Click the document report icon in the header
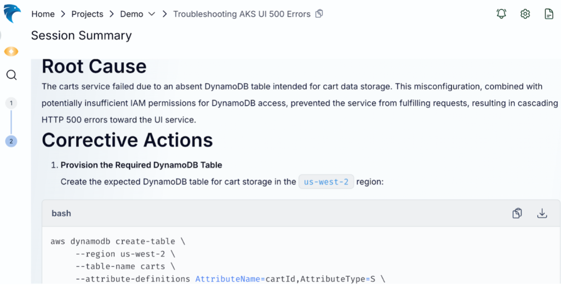Image resolution: width=561 pixels, height=285 pixels. point(548,14)
